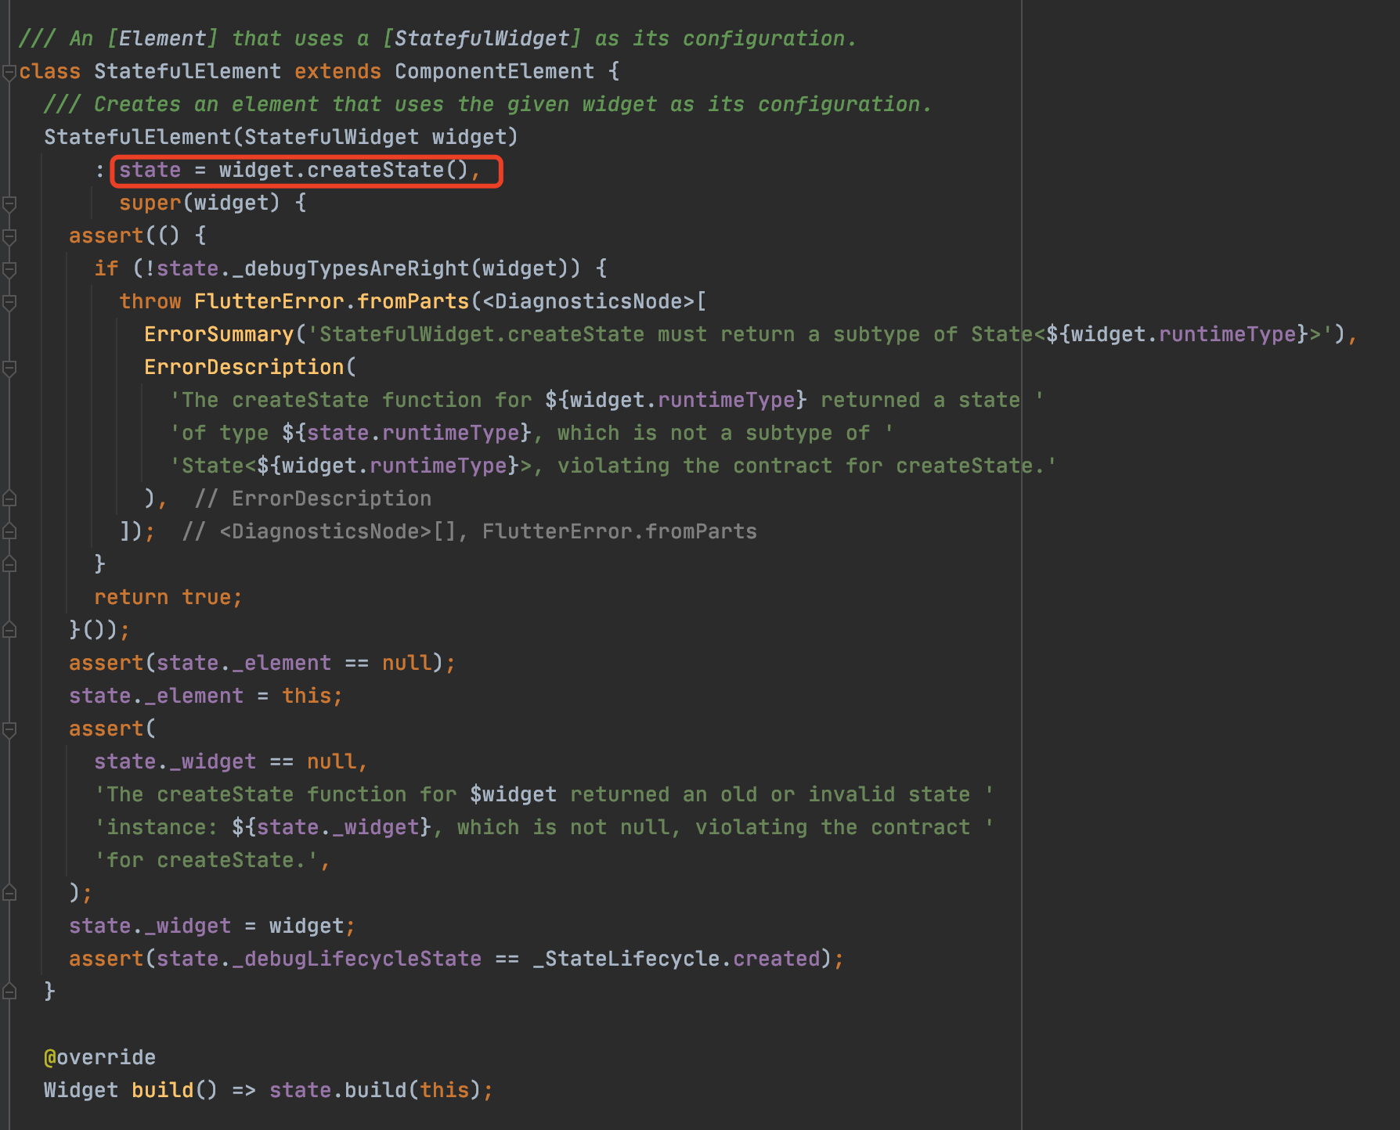Image resolution: width=1400 pixels, height=1130 pixels.
Task: Collapse the StatefulElement class fold marker
Action: click(9, 73)
